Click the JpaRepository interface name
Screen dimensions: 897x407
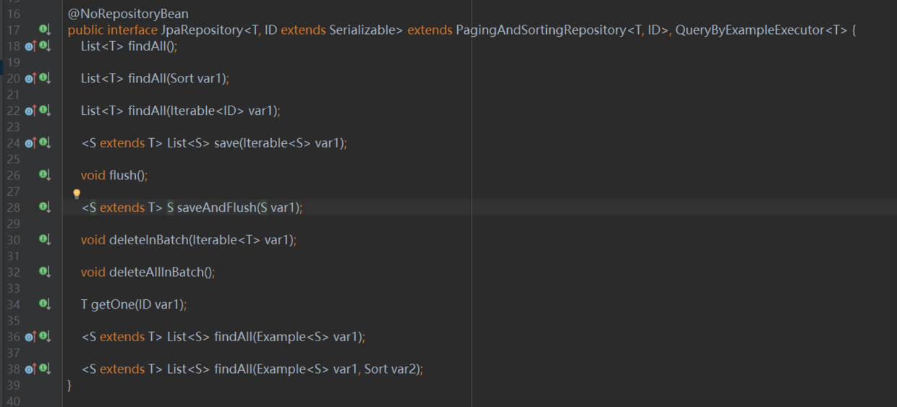pos(202,30)
